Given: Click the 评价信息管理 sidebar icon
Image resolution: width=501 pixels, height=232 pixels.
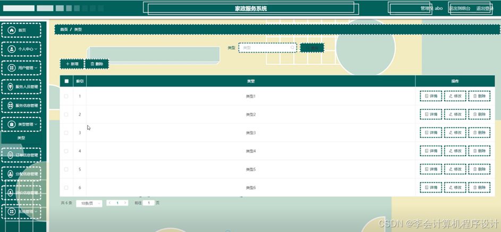Looking at the screenshot, I should pos(11,193).
